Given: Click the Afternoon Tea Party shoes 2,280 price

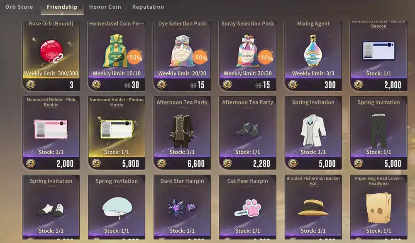Looking at the screenshot, I should (x=261, y=164).
